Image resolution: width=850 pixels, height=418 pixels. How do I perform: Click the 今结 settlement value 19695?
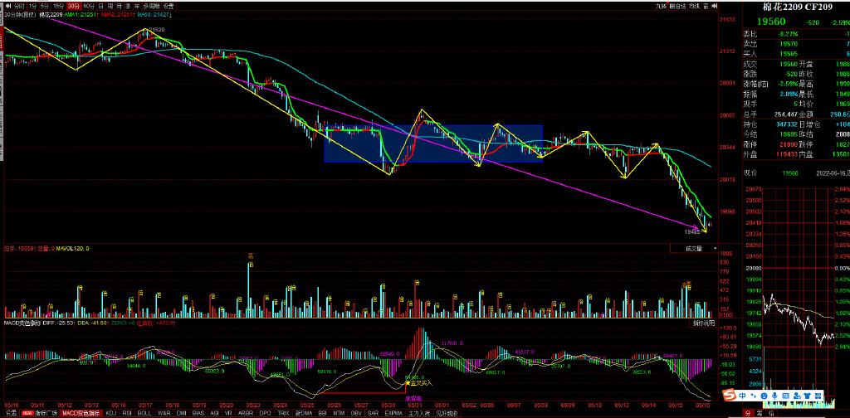point(789,134)
